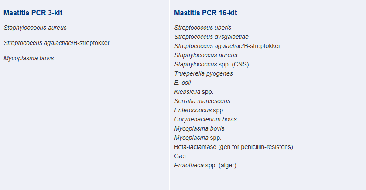Select Prototheca spp. (alger) line

[x=205, y=165]
